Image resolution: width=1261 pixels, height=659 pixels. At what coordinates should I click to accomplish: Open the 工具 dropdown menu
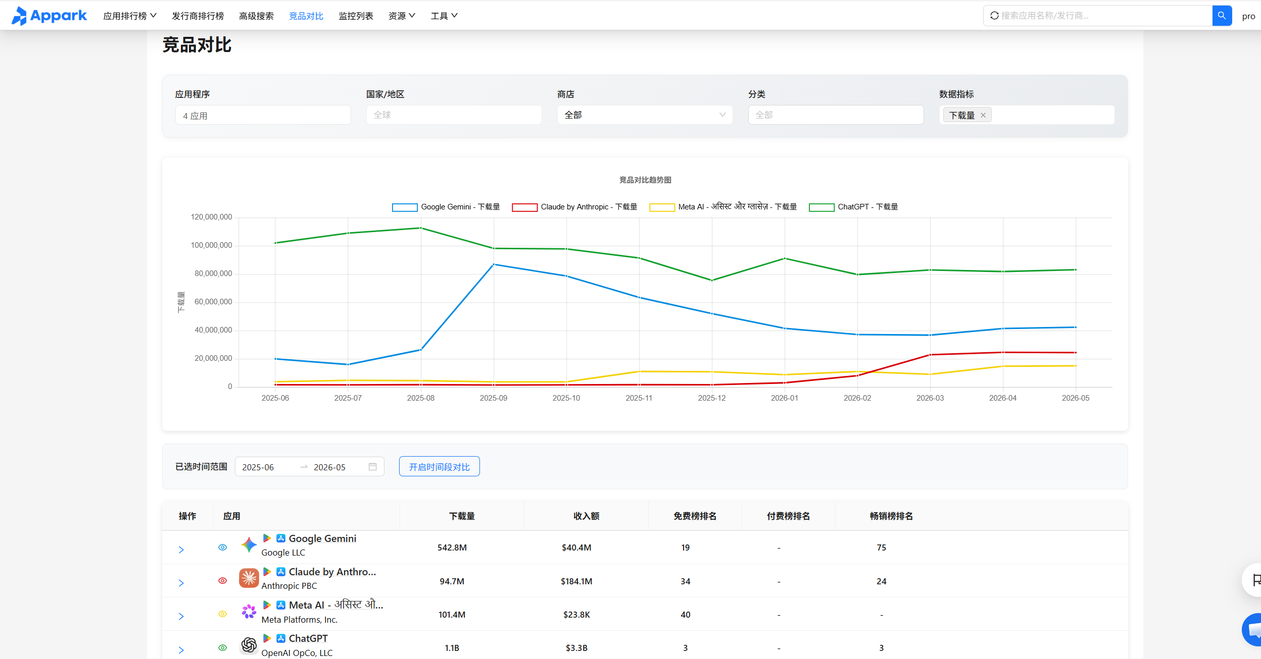coord(444,16)
